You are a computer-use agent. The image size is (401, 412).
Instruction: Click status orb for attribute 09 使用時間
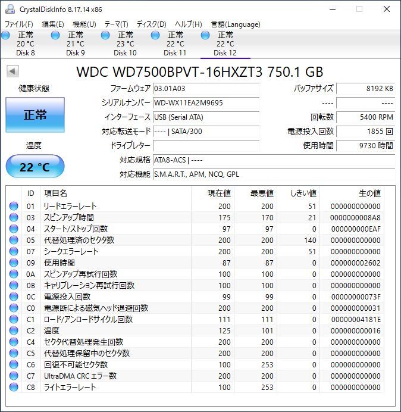14,263
